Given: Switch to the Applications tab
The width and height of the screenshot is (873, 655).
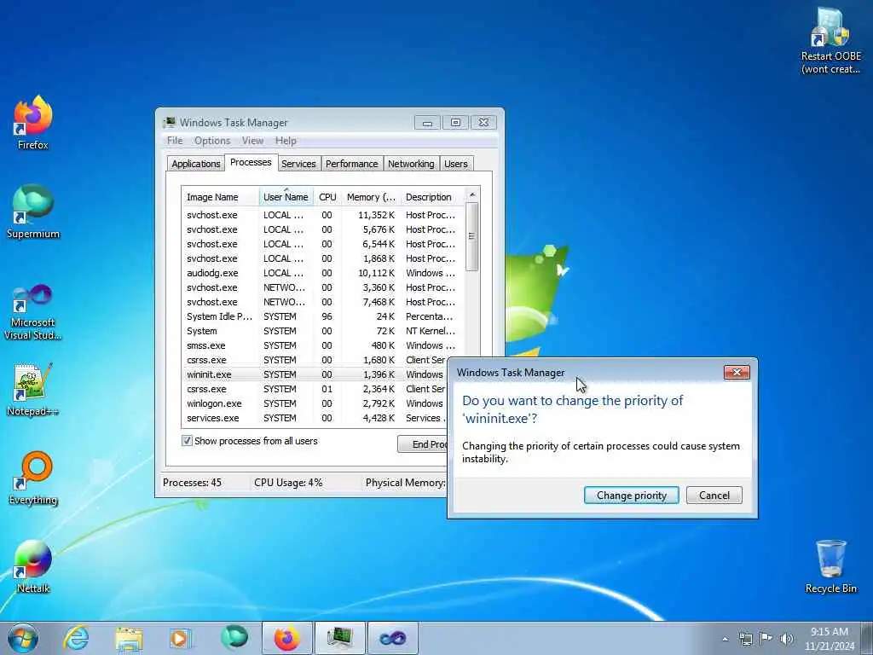Looking at the screenshot, I should pyautogui.click(x=195, y=164).
